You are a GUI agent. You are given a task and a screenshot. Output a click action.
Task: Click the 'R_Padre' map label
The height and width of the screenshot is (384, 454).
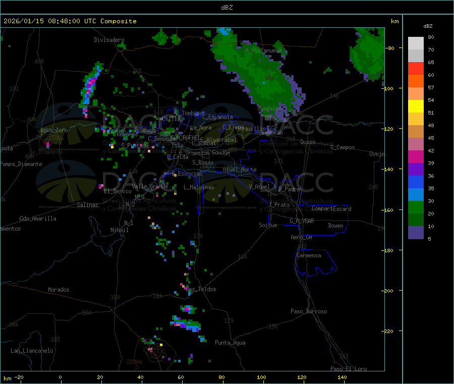[289, 189]
